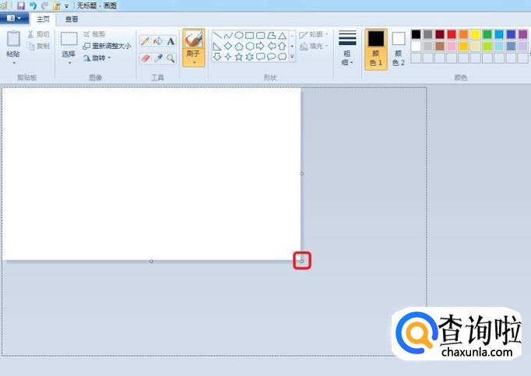Choose the Rectangle shape

click(x=250, y=36)
